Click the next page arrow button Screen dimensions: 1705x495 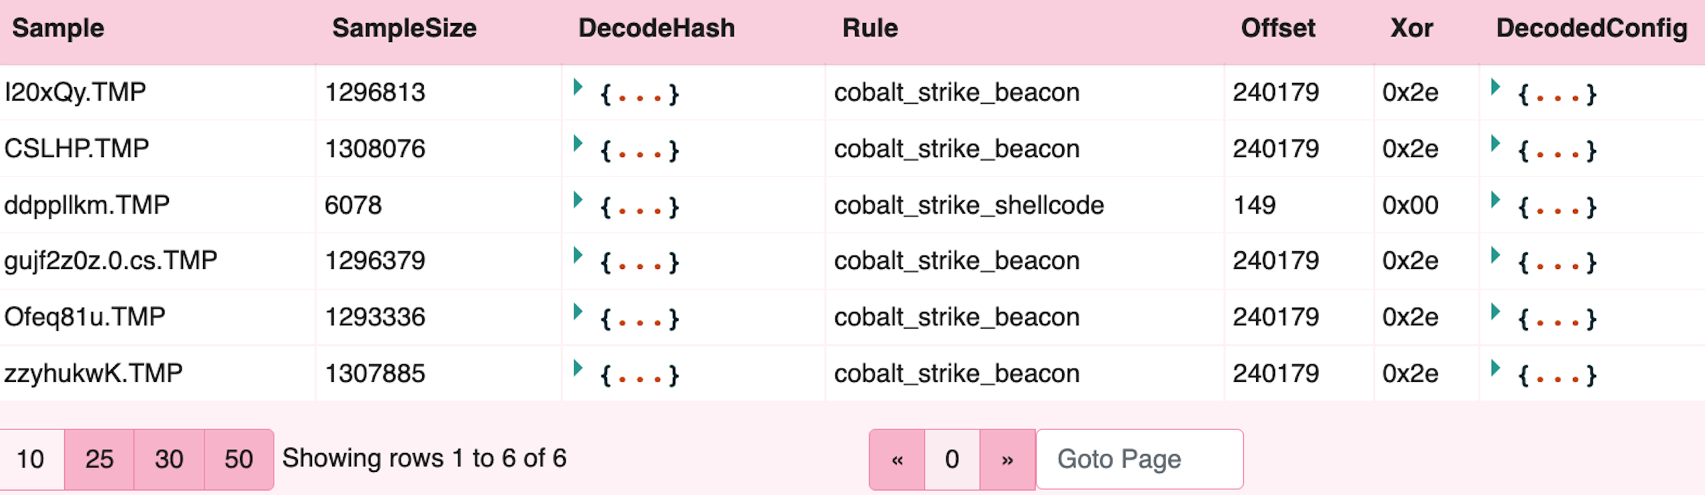click(x=1006, y=459)
